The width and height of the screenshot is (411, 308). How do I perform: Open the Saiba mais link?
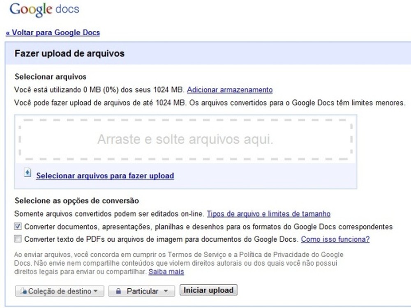(166, 271)
